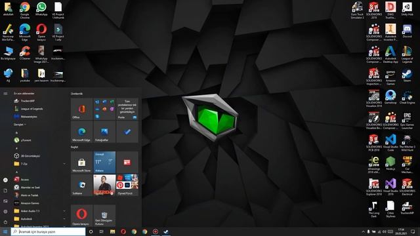Viewport: 420px width, 236px height.
Task: Open TruckersMP from the recently added list
Action: [x=39, y=101]
